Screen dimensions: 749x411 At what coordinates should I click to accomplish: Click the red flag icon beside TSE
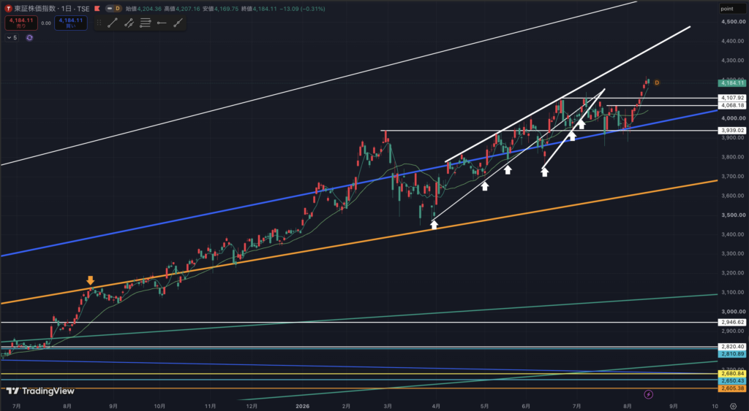coord(97,9)
